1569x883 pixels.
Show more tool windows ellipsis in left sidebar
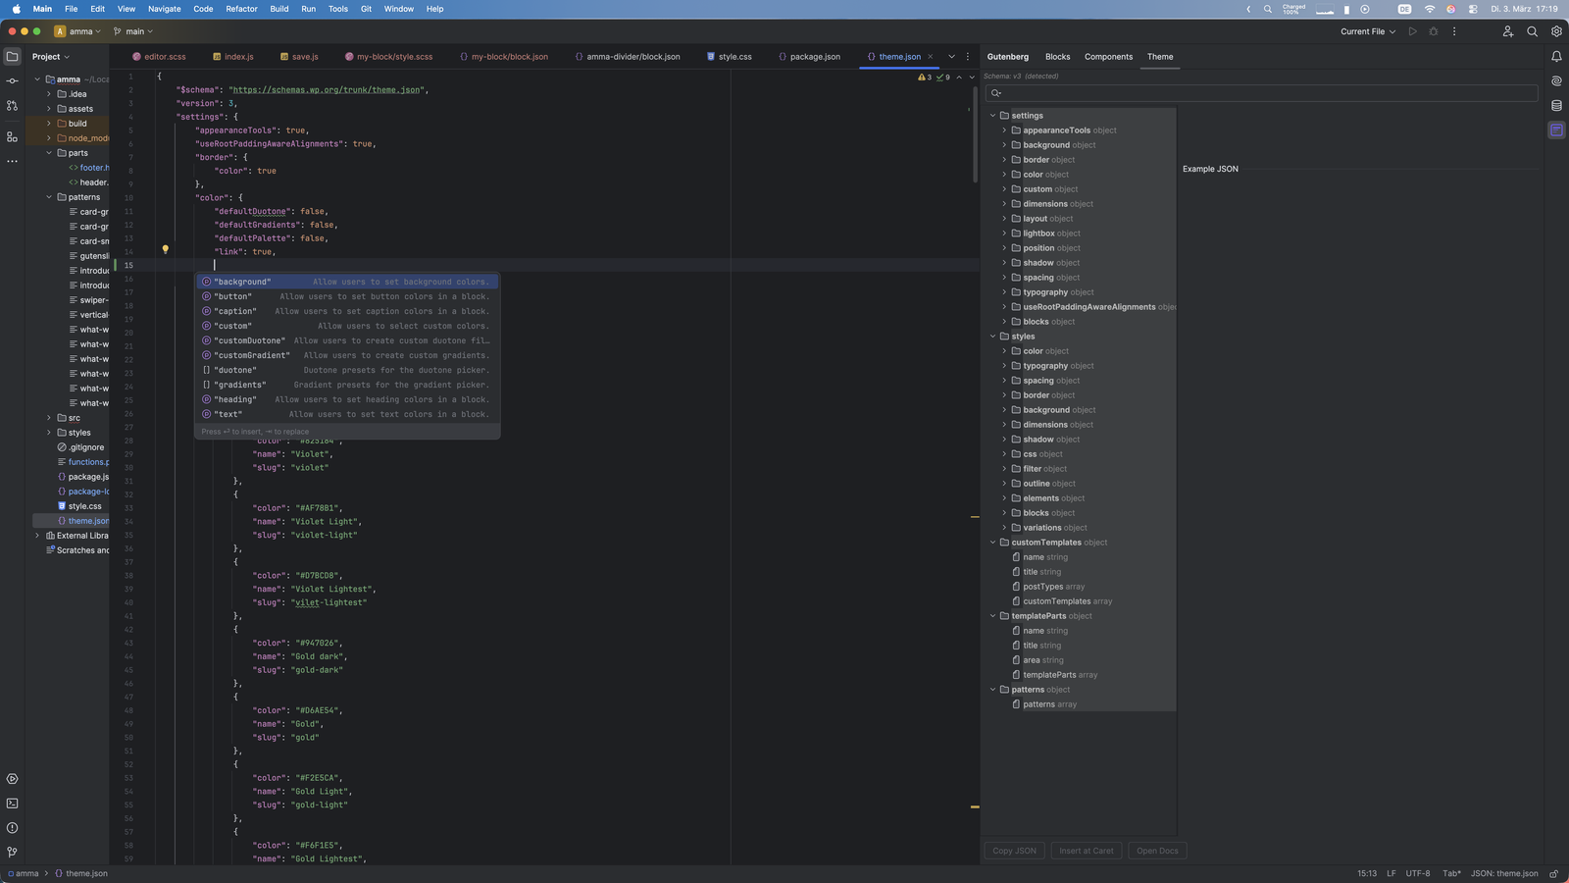click(12, 161)
